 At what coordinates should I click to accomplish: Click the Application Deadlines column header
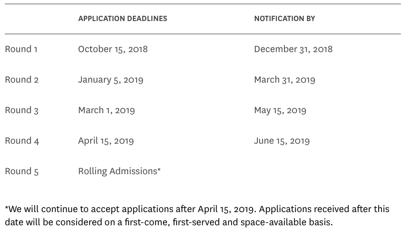(x=122, y=18)
